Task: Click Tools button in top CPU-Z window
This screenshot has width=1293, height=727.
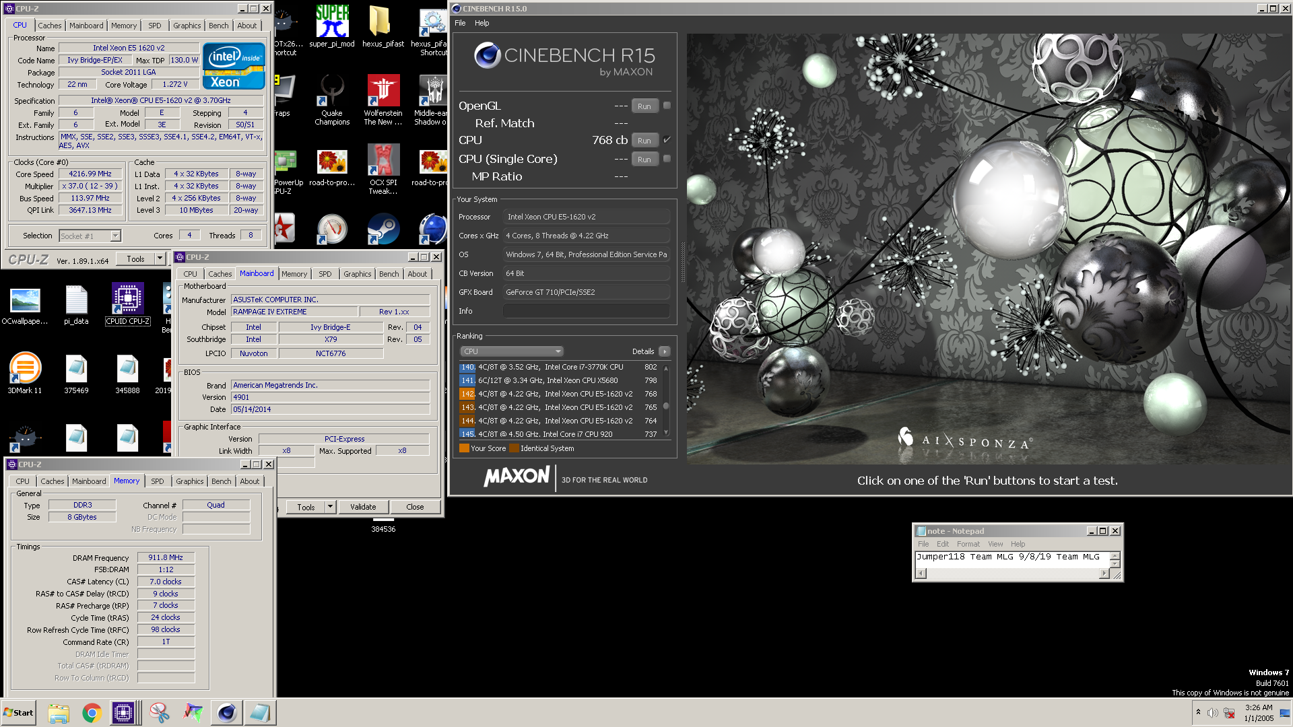Action: coord(135,259)
